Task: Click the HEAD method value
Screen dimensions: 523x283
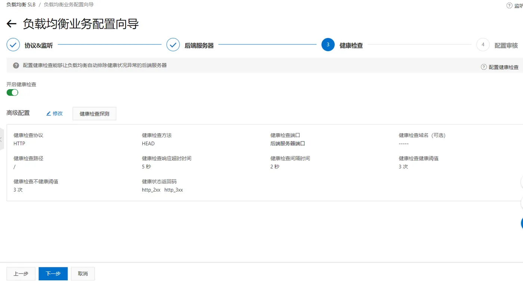Action: click(x=148, y=143)
